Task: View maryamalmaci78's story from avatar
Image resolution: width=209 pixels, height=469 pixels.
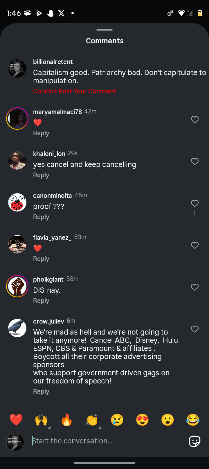Action: tap(17, 118)
